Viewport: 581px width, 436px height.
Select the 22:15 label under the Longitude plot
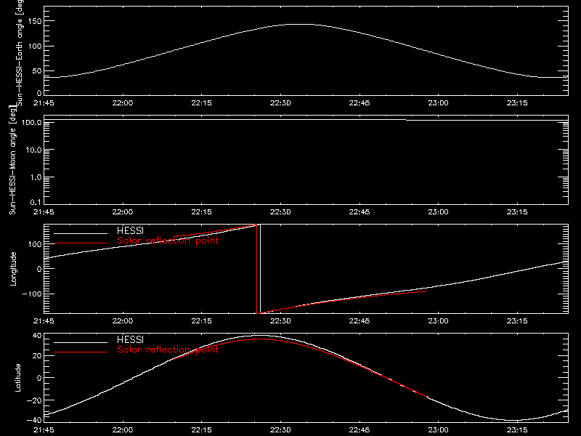[201, 320]
